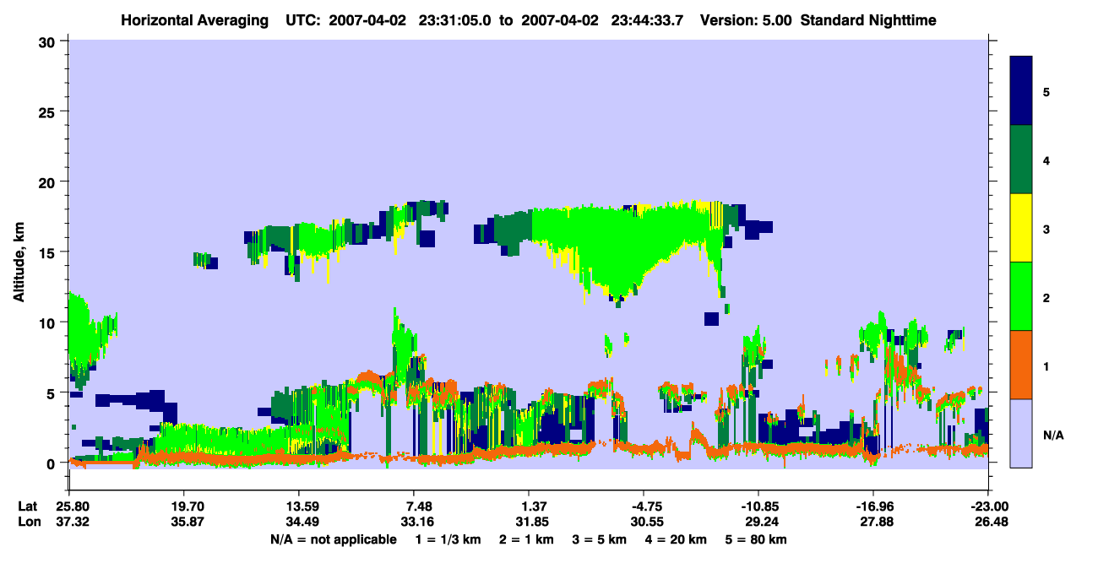Click the '1 = 1/3 km' legend entry
1098x563 pixels.
[x=447, y=539]
